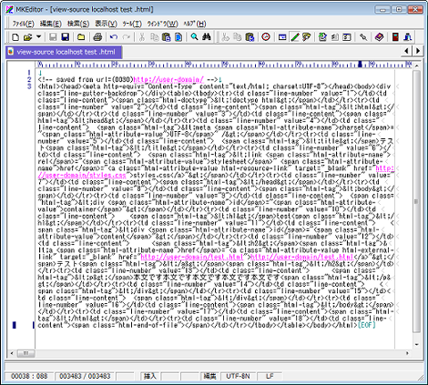Viewport: 428px width, 385px height.
Task: Open the 検索(S) menu
Action: click(x=78, y=24)
